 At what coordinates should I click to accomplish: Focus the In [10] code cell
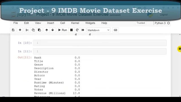click(x=100, y=43)
